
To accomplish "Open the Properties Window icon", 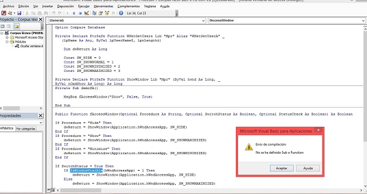I will 101,13.
